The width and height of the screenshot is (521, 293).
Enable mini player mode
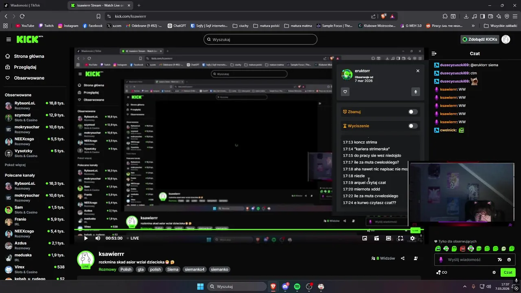[x=365, y=238]
